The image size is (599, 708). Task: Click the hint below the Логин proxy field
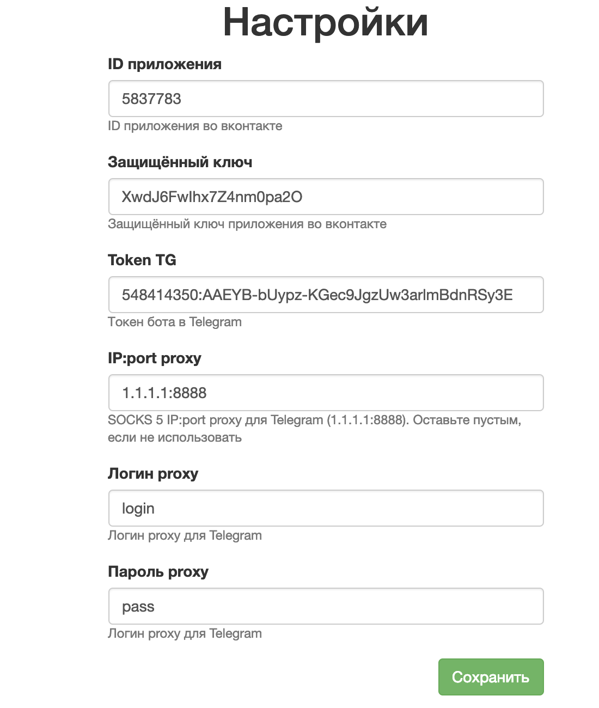(185, 535)
